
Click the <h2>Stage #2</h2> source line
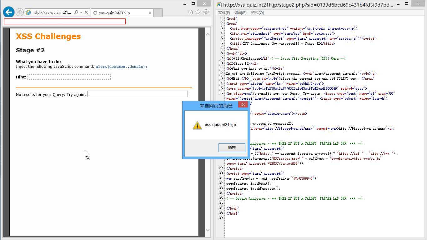click(x=242, y=63)
